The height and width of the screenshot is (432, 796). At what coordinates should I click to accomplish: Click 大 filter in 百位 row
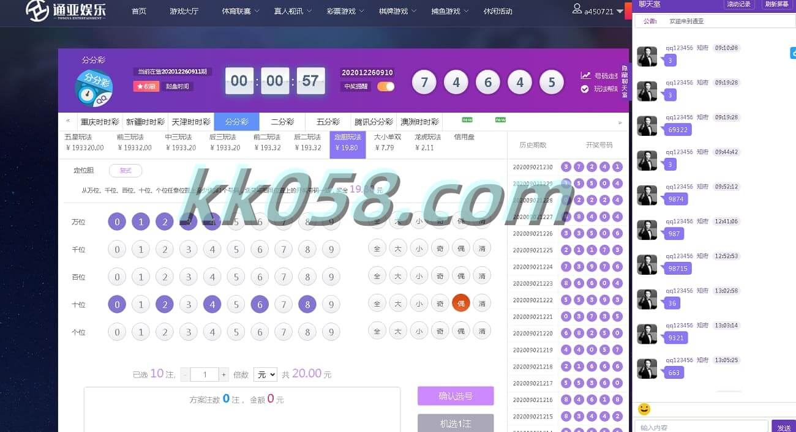click(x=398, y=275)
